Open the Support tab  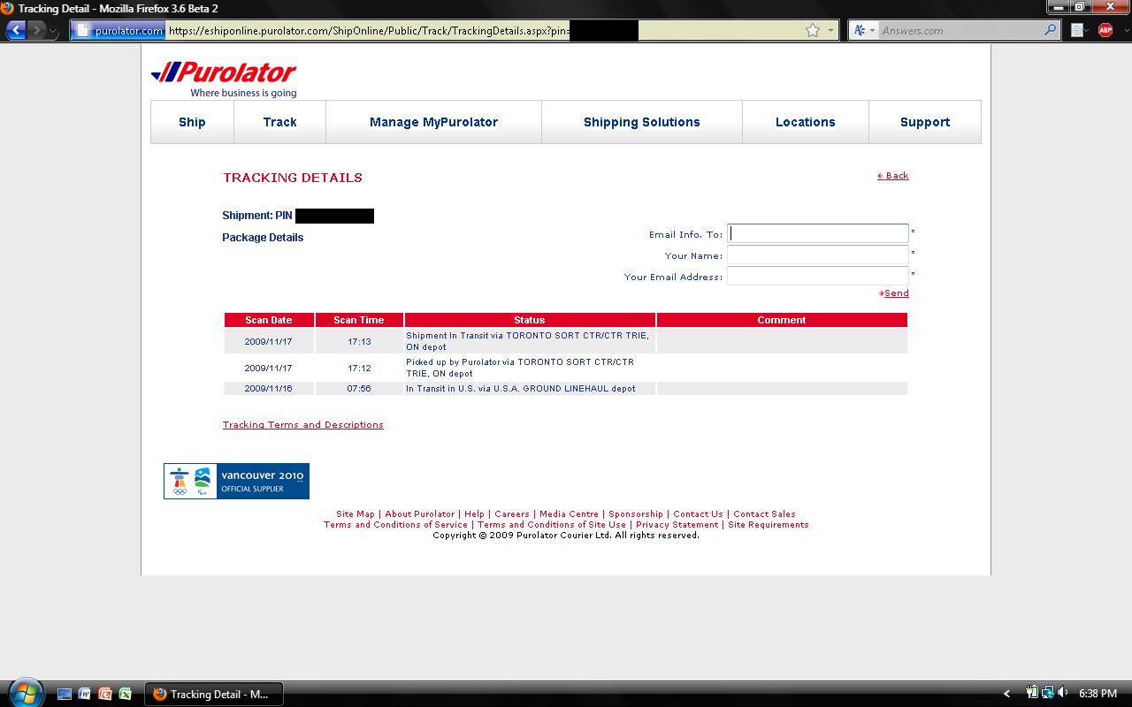(x=925, y=122)
